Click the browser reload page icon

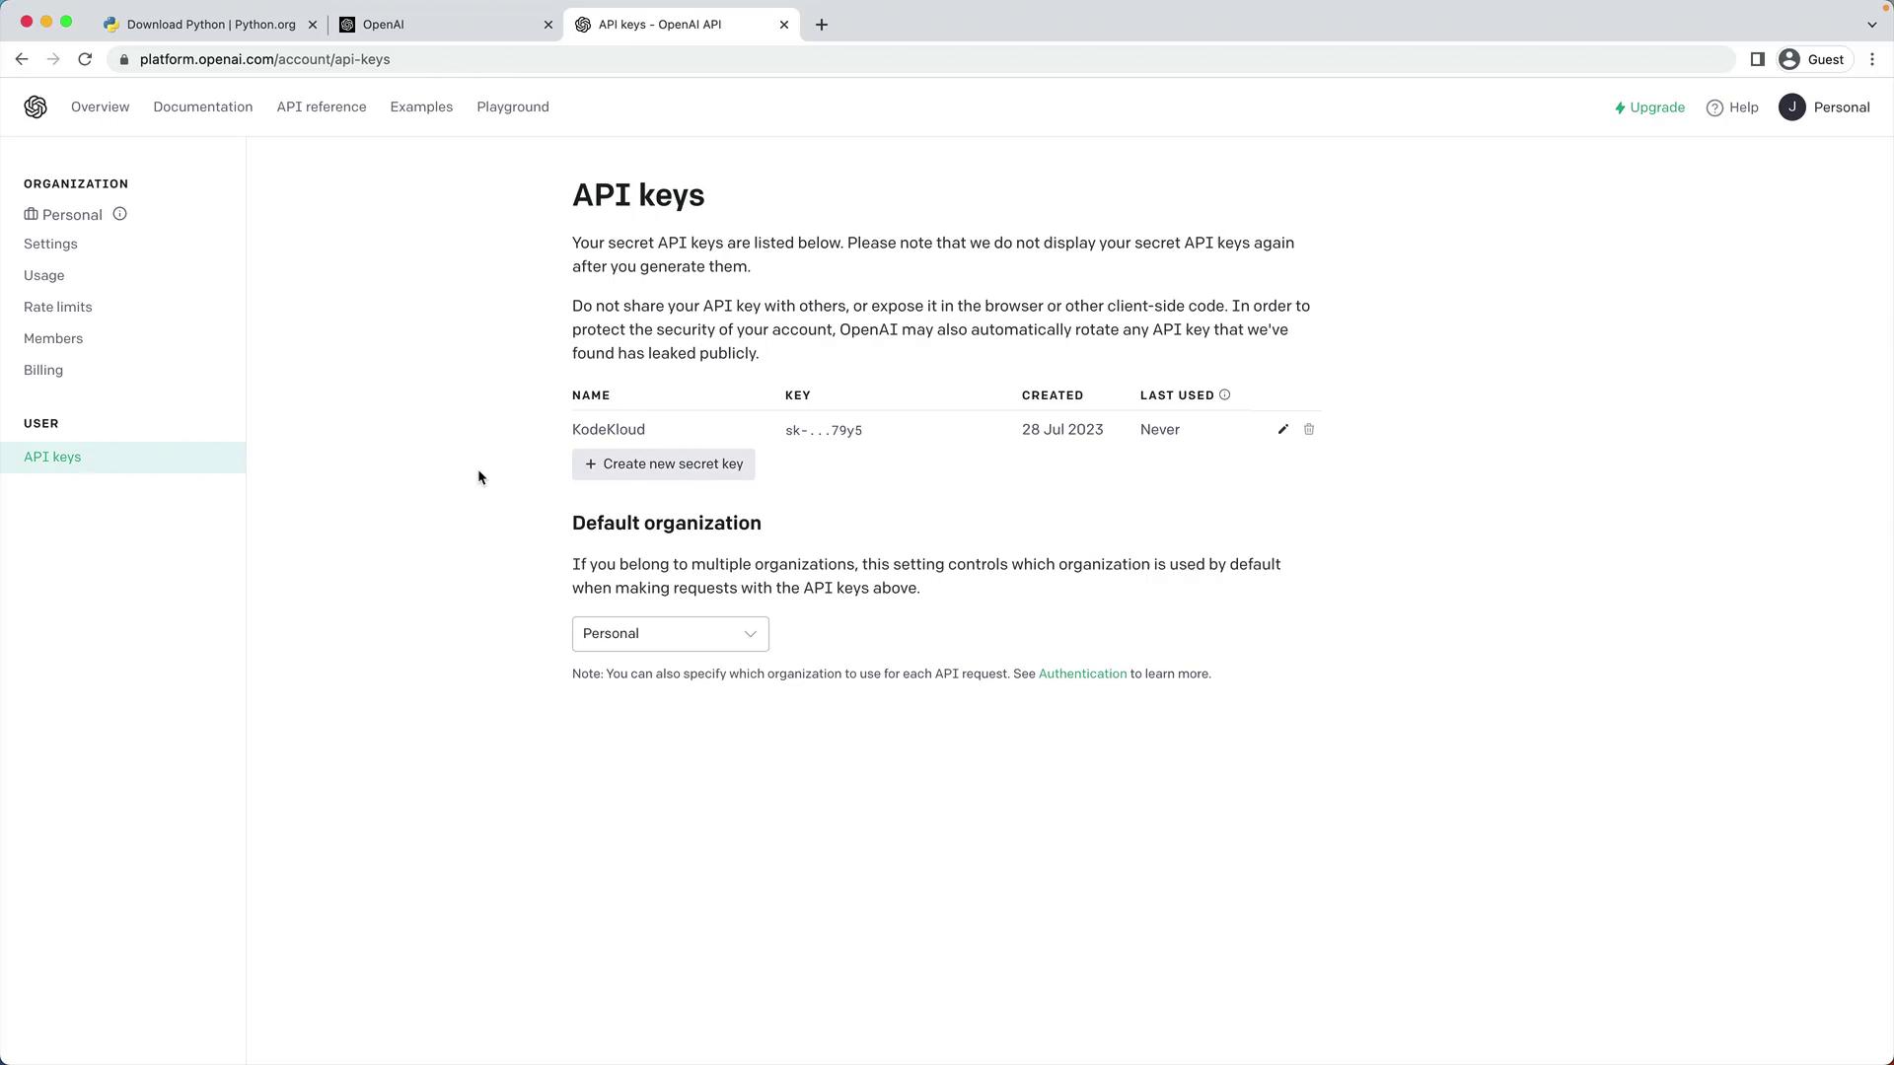pos(85,59)
